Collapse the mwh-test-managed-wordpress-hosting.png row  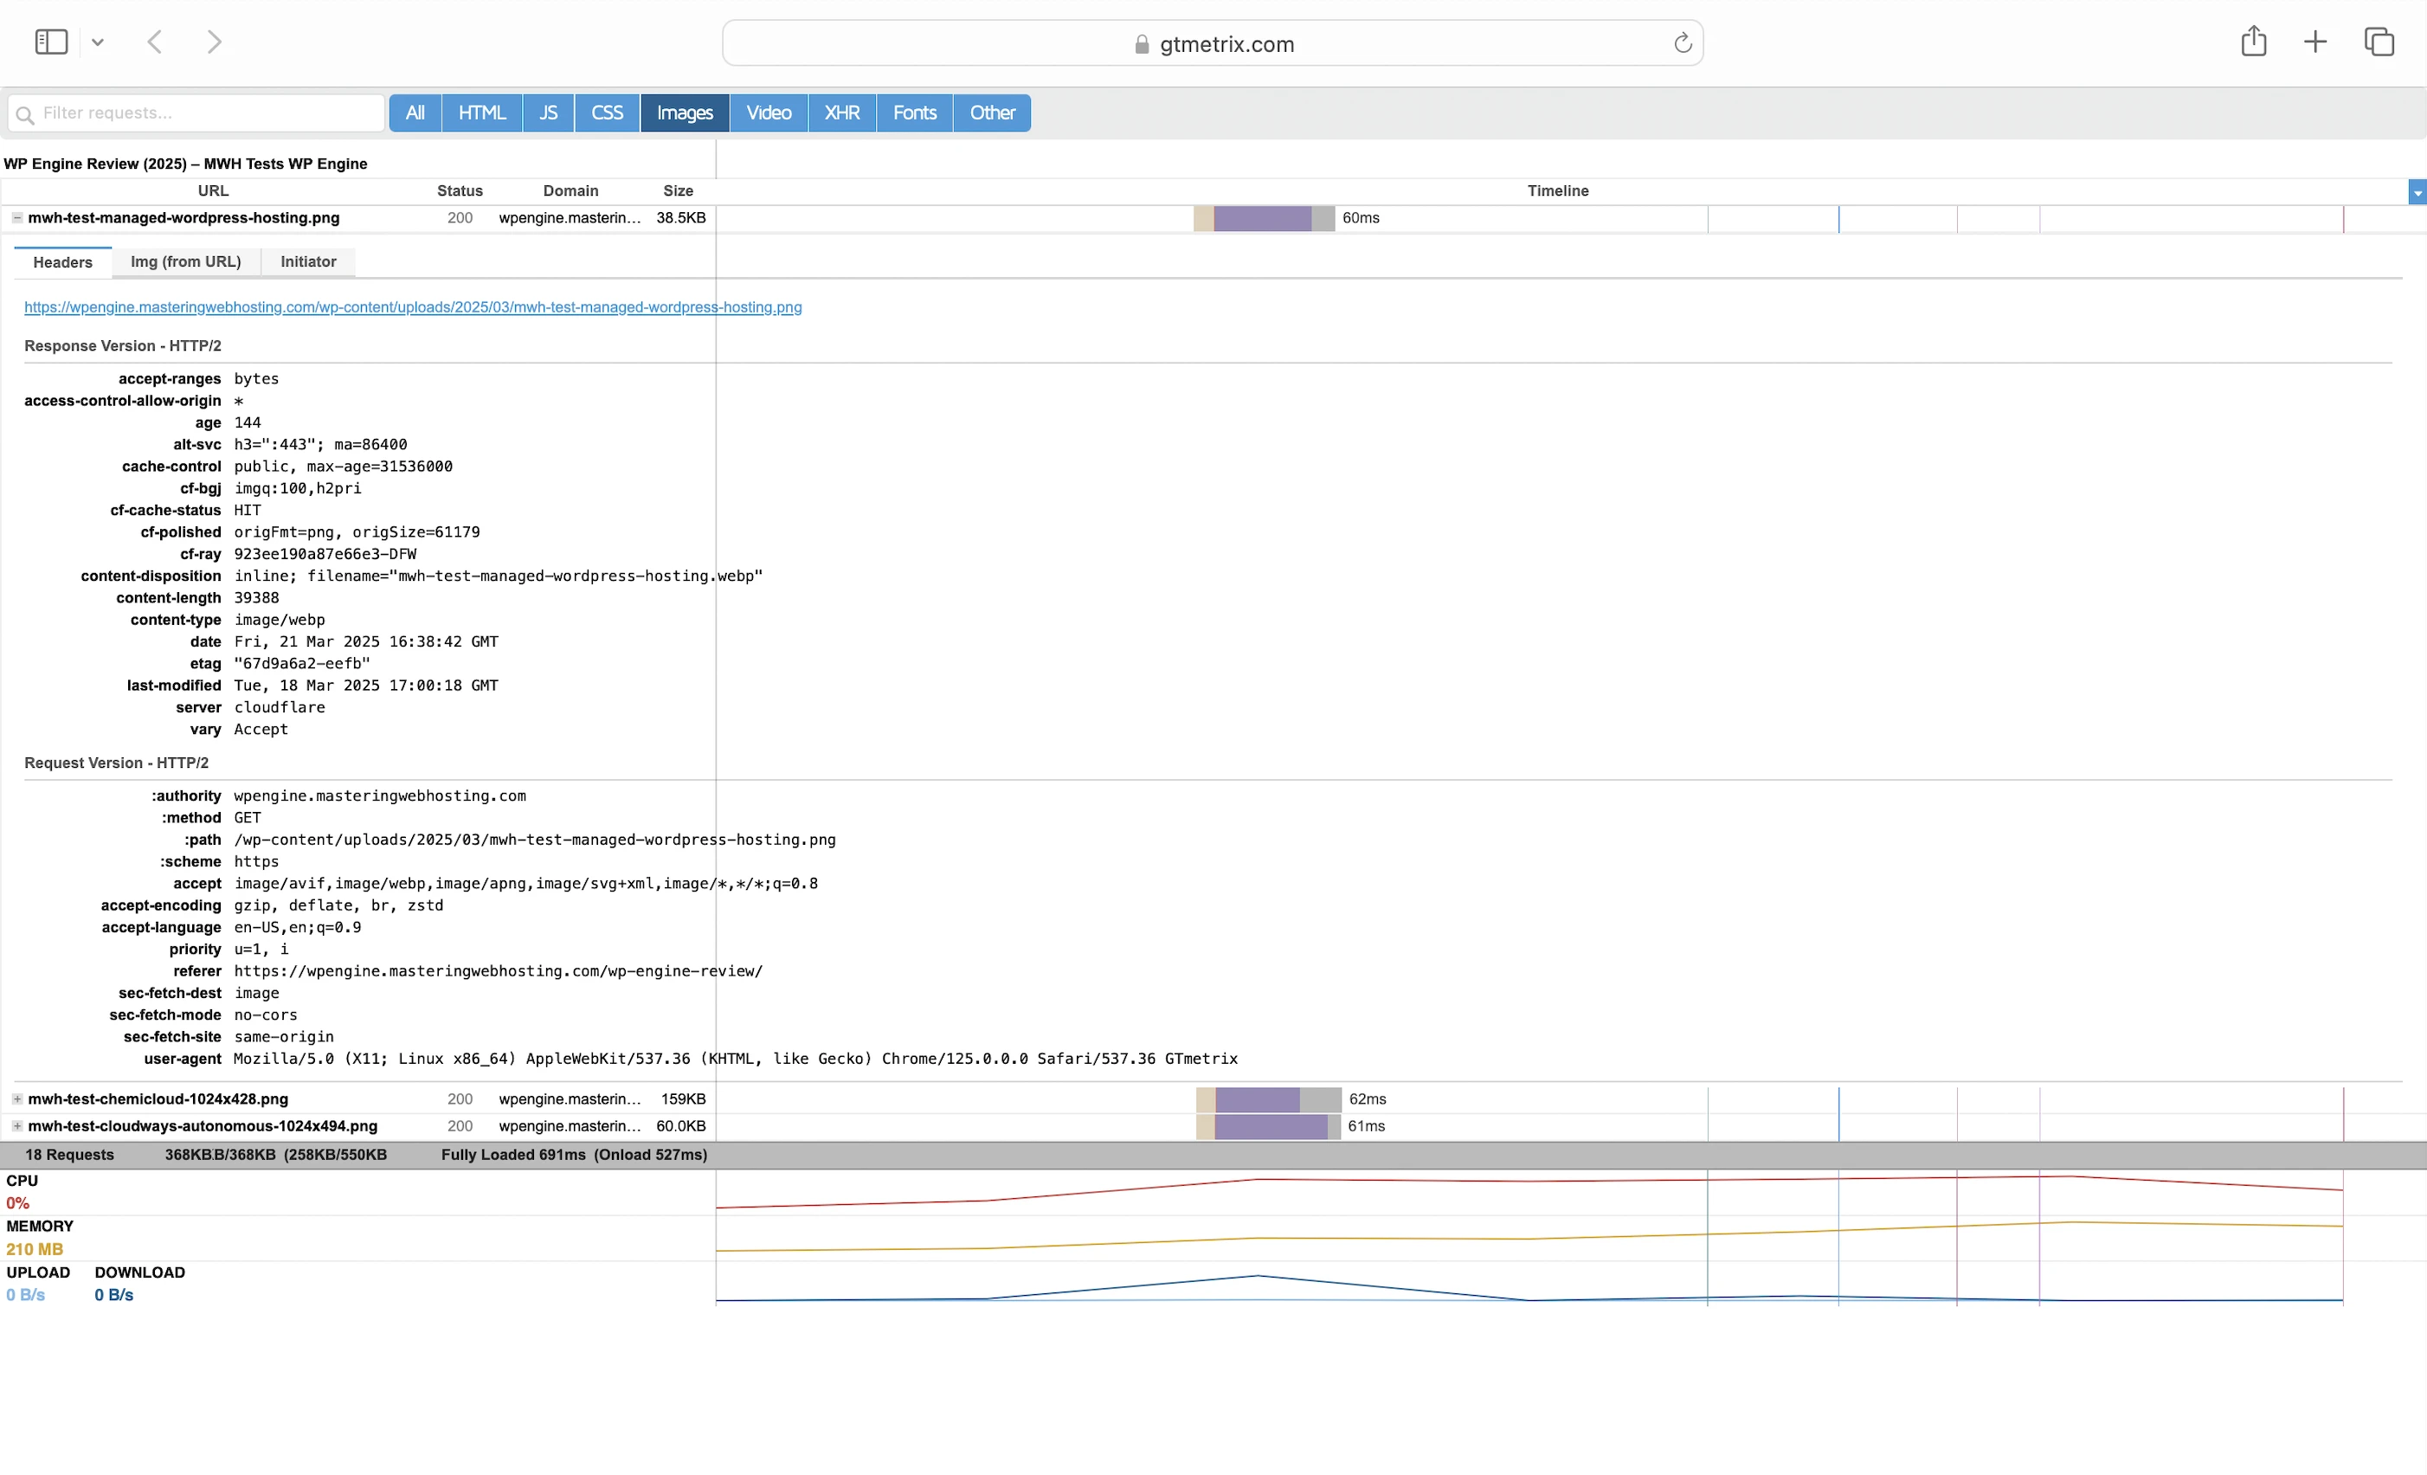(x=17, y=218)
